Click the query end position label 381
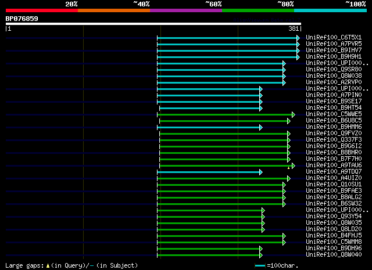This screenshot has height=270, width=372. click(x=294, y=28)
